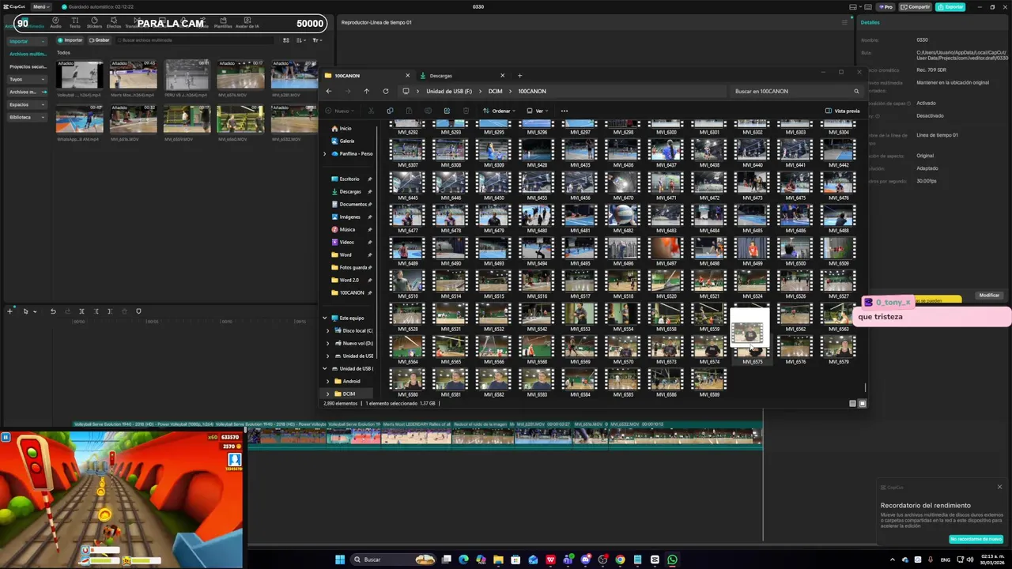Open the Escritorio quick access folder
The image size is (1012, 569).
349,179
